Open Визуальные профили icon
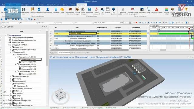 [x=70, y=9]
